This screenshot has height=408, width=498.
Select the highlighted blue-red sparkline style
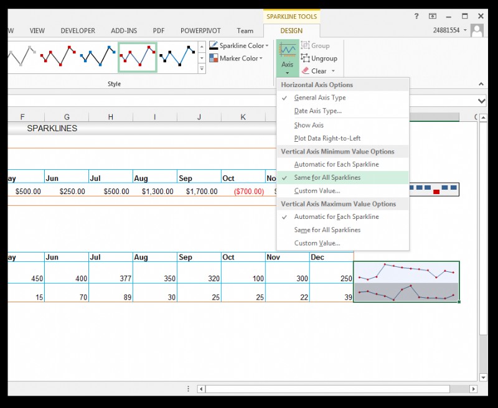tap(138, 57)
